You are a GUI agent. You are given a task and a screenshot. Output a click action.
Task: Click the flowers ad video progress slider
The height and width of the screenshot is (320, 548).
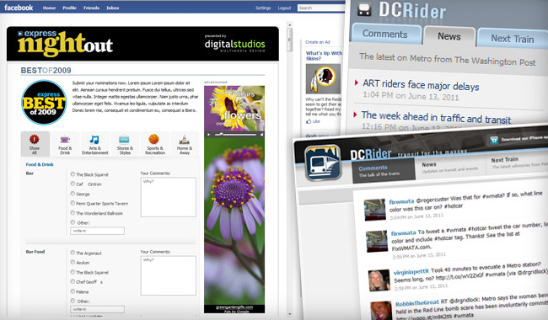click(x=235, y=135)
